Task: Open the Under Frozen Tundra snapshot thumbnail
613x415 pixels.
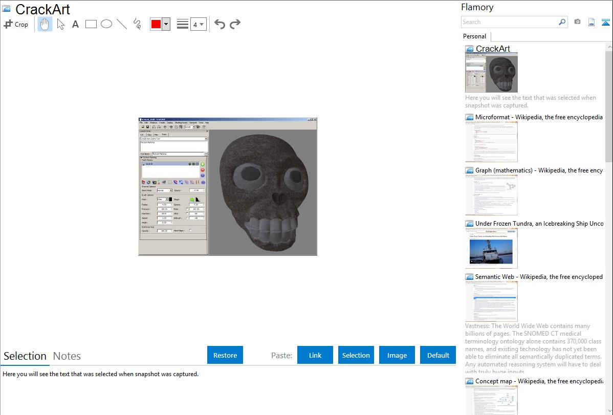Action: (491, 248)
